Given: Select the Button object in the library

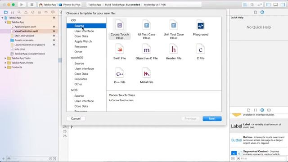Looking at the screenshot, I should [259, 140].
